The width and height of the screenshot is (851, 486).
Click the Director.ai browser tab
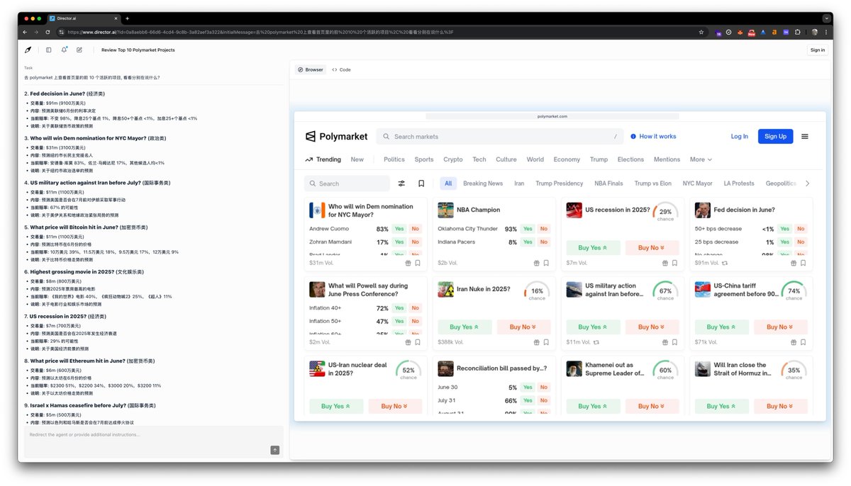click(84, 18)
